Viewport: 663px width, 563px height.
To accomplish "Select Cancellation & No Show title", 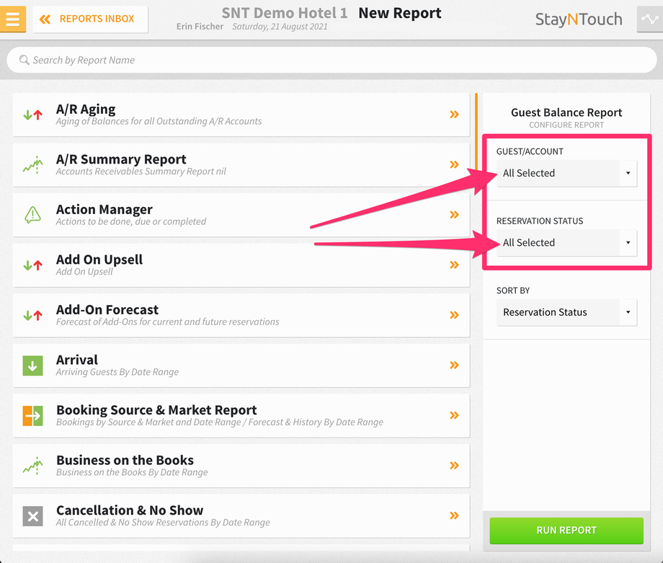I will coord(130,510).
